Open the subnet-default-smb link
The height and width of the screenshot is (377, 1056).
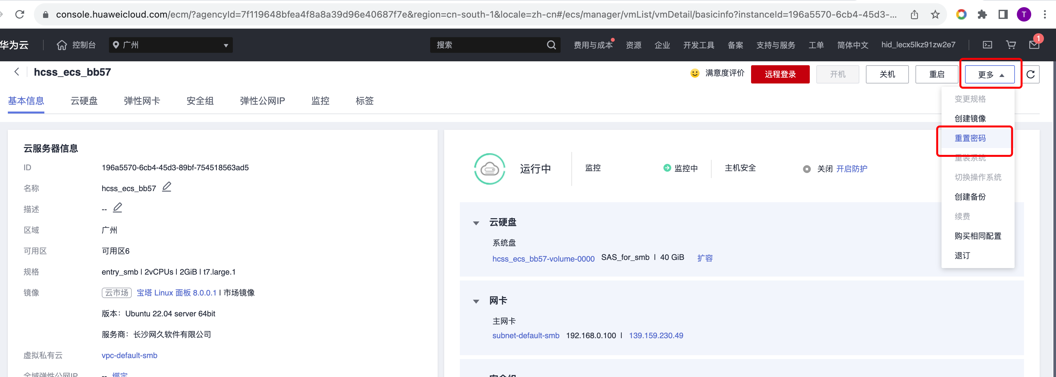click(x=525, y=335)
